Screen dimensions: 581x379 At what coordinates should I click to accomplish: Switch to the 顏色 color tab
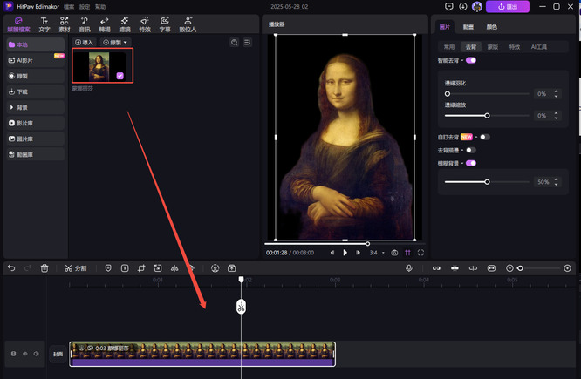pos(492,27)
